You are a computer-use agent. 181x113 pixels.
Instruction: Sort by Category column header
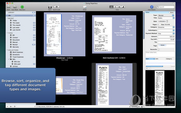point(170,59)
